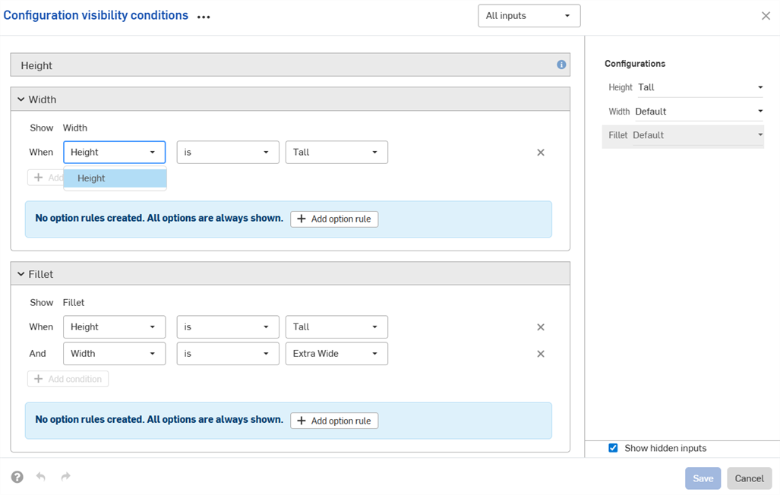Add option rule in Fillet section
The width and height of the screenshot is (780, 495).
[334, 421]
